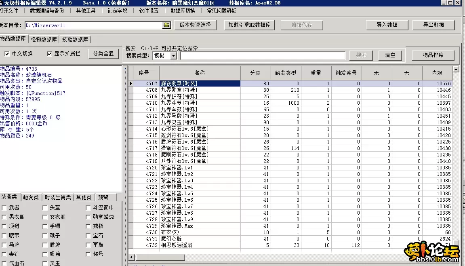Screen dimensions: 465x266
Task: Open the 数据库切换 menu
Action: coord(183,11)
